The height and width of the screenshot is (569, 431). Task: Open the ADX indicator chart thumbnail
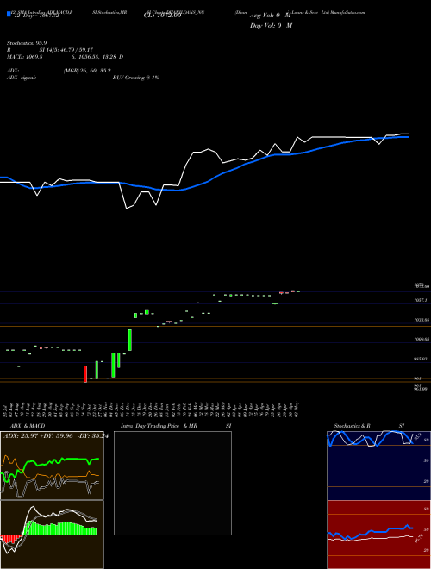(x=52, y=466)
